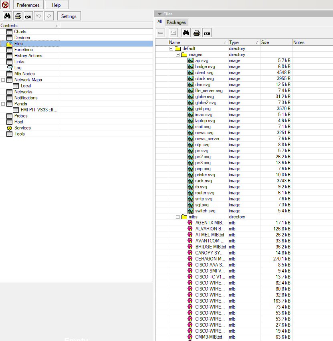Screen dimensions: 333x341
Task: Click the undo arrow icon
Action: click(38, 16)
